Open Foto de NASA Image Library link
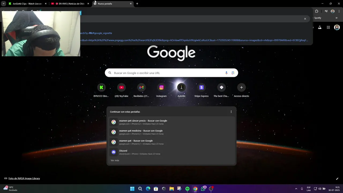The image size is (343, 193). [24, 178]
